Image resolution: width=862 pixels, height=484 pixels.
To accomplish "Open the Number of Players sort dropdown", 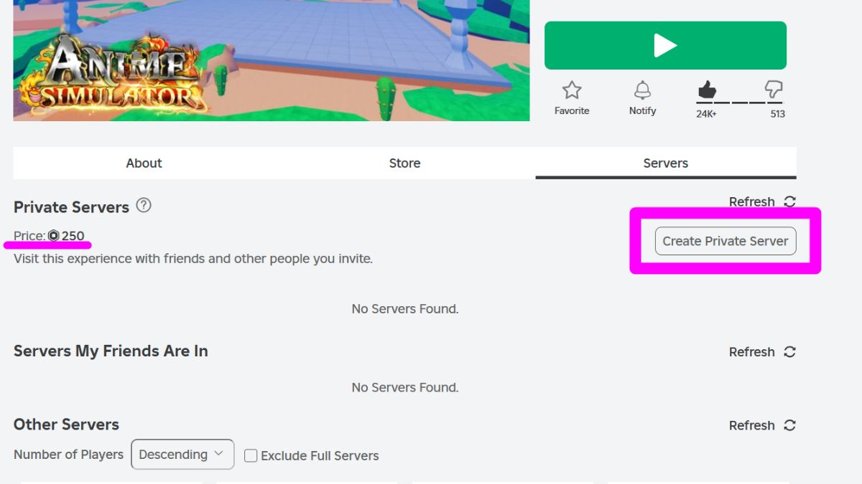I will 182,454.
